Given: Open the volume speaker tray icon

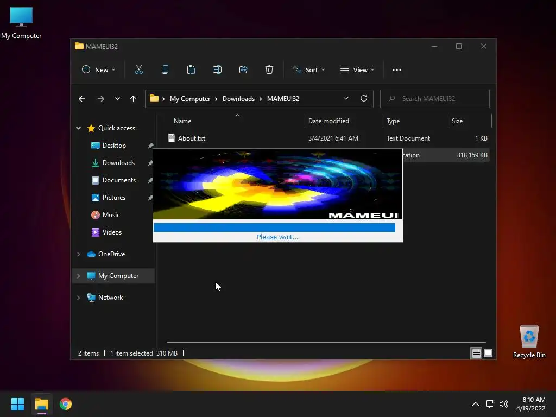Looking at the screenshot, I should [504, 404].
